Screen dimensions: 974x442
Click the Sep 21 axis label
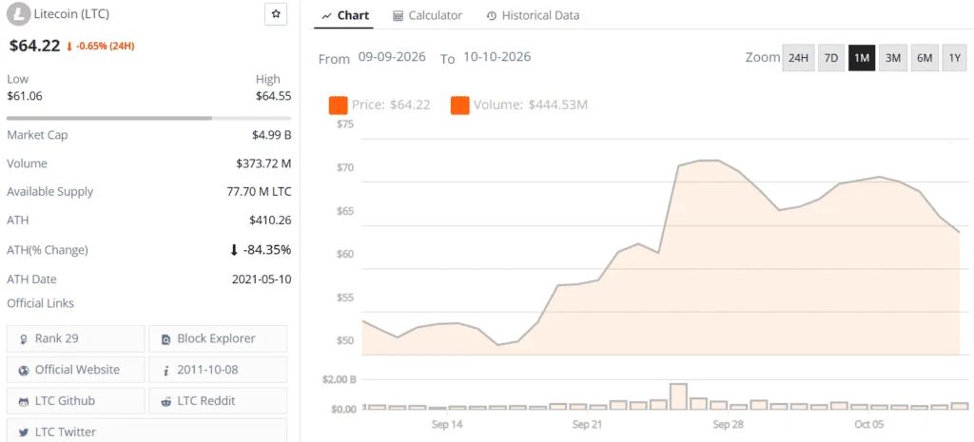pyautogui.click(x=588, y=425)
